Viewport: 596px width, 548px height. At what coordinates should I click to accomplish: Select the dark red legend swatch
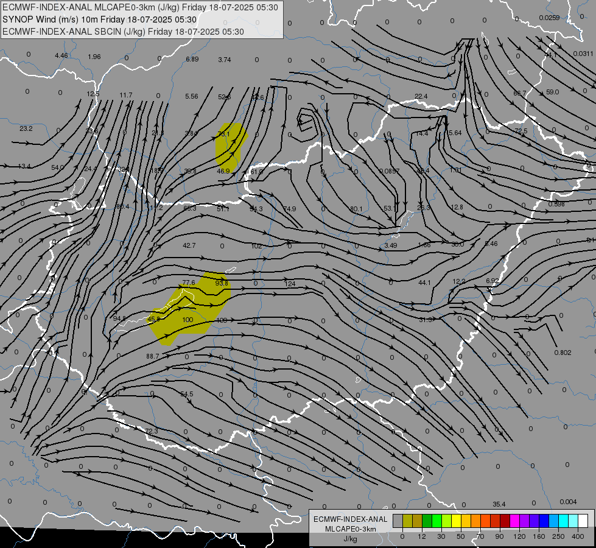coord(505,521)
